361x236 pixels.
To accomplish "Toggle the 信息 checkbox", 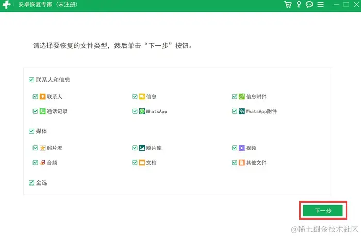I will (135, 96).
